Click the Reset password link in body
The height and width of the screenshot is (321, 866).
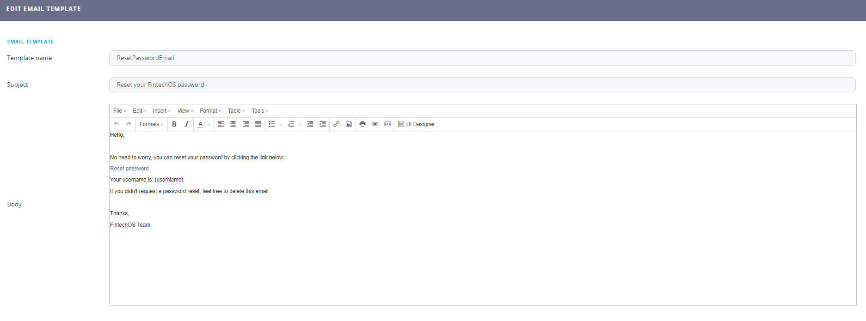point(129,169)
